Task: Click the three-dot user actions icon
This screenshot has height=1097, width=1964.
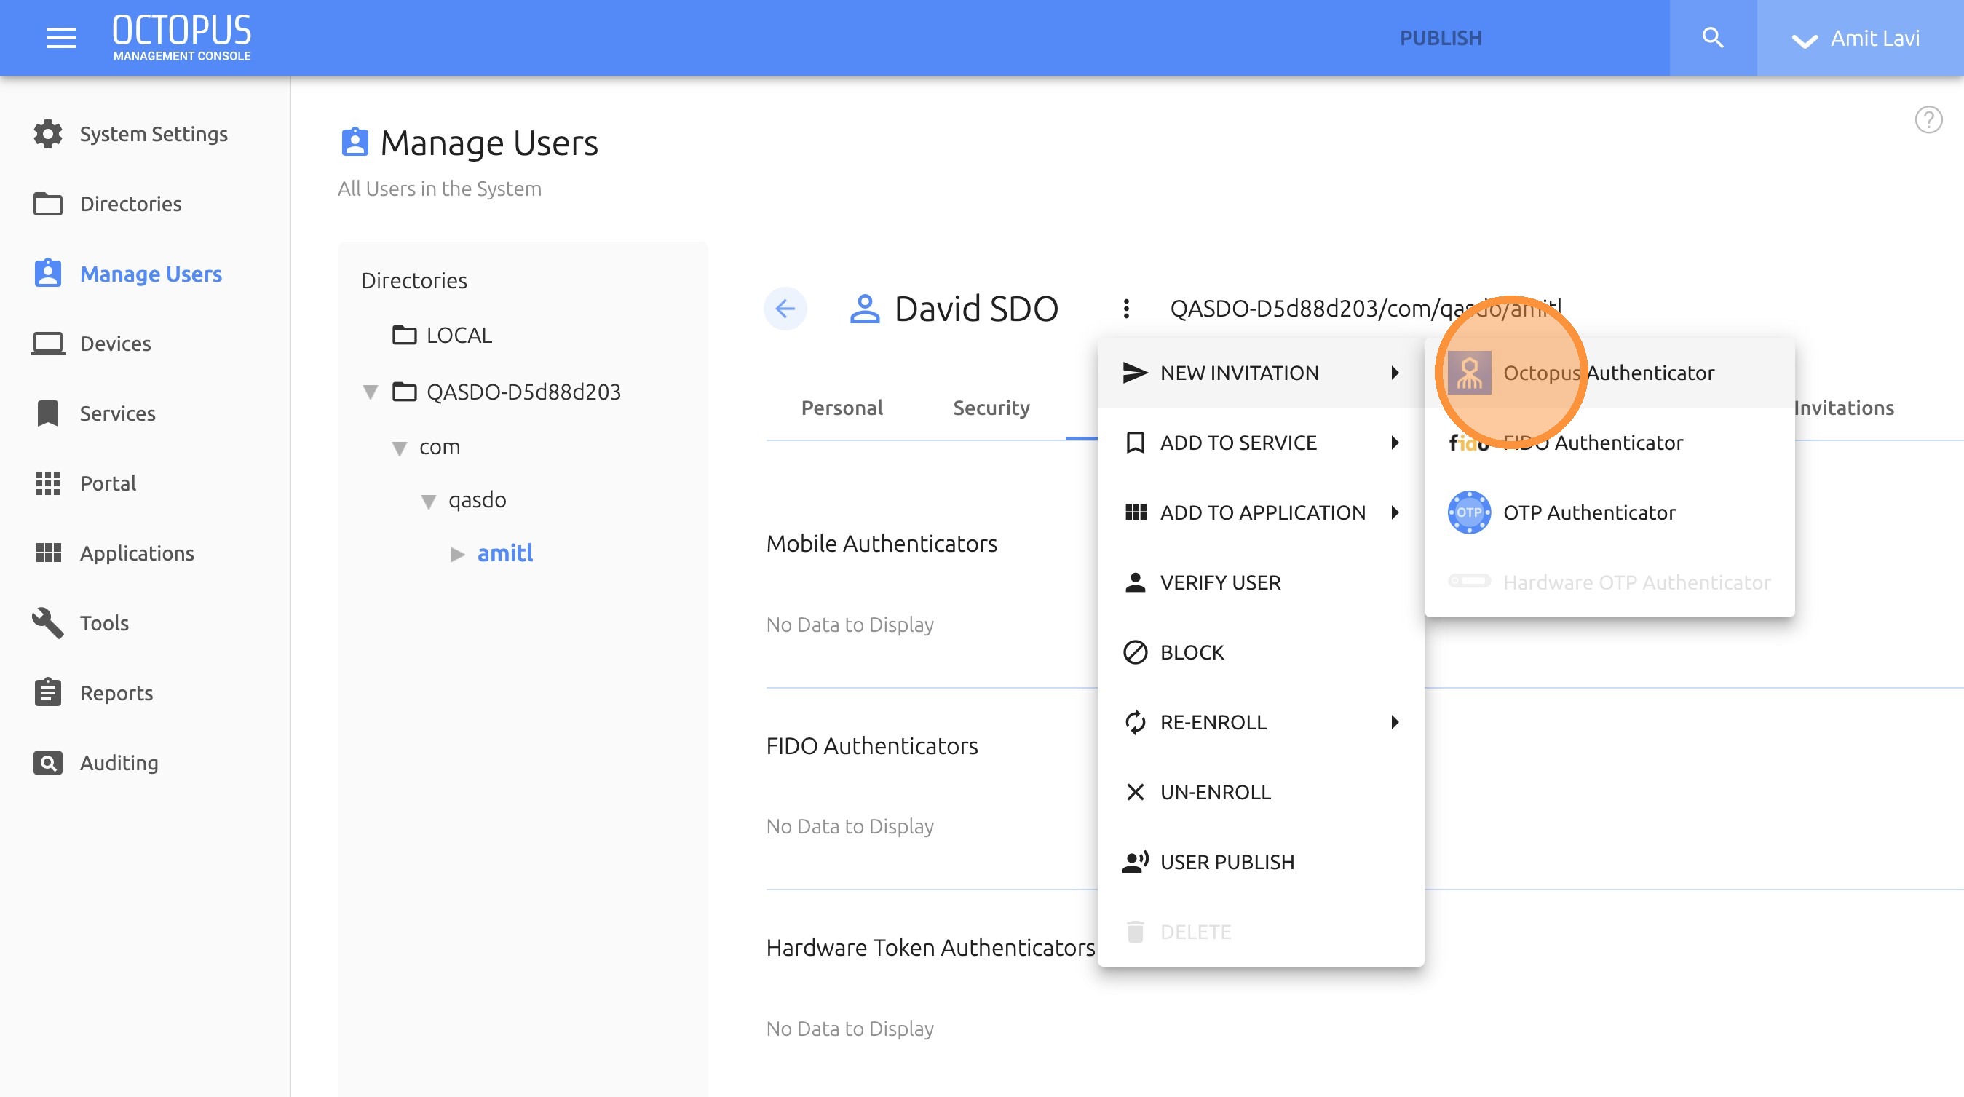Action: (x=1126, y=309)
